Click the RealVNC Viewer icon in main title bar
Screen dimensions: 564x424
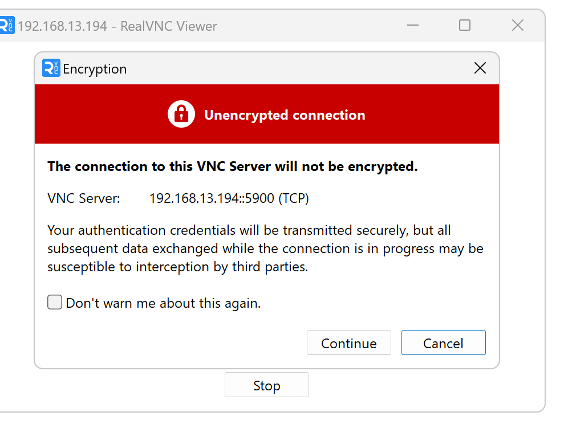click(x=6, y=26)
